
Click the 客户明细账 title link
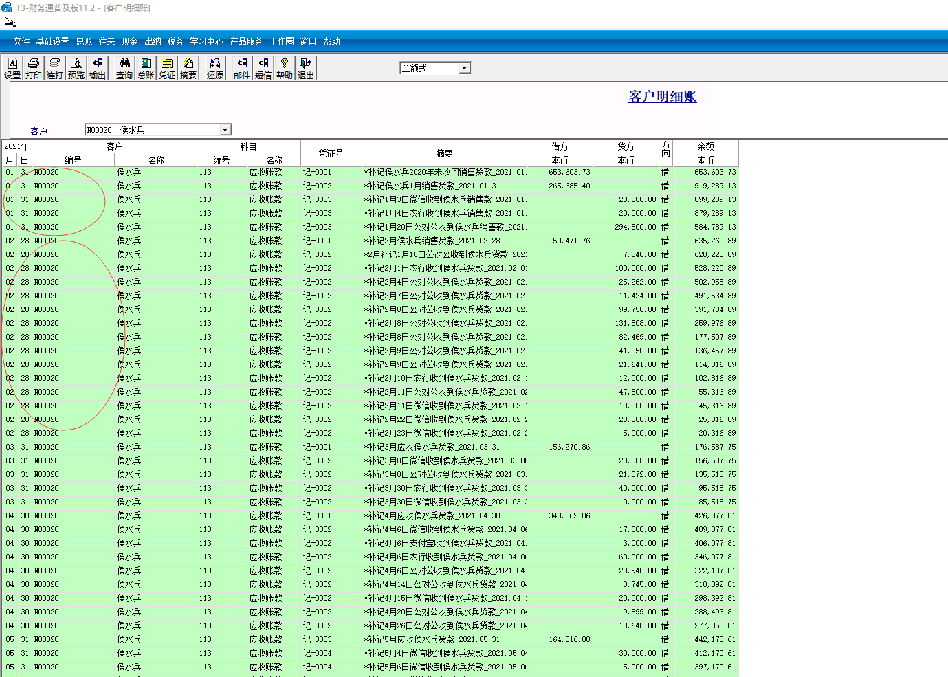[662, 97]
